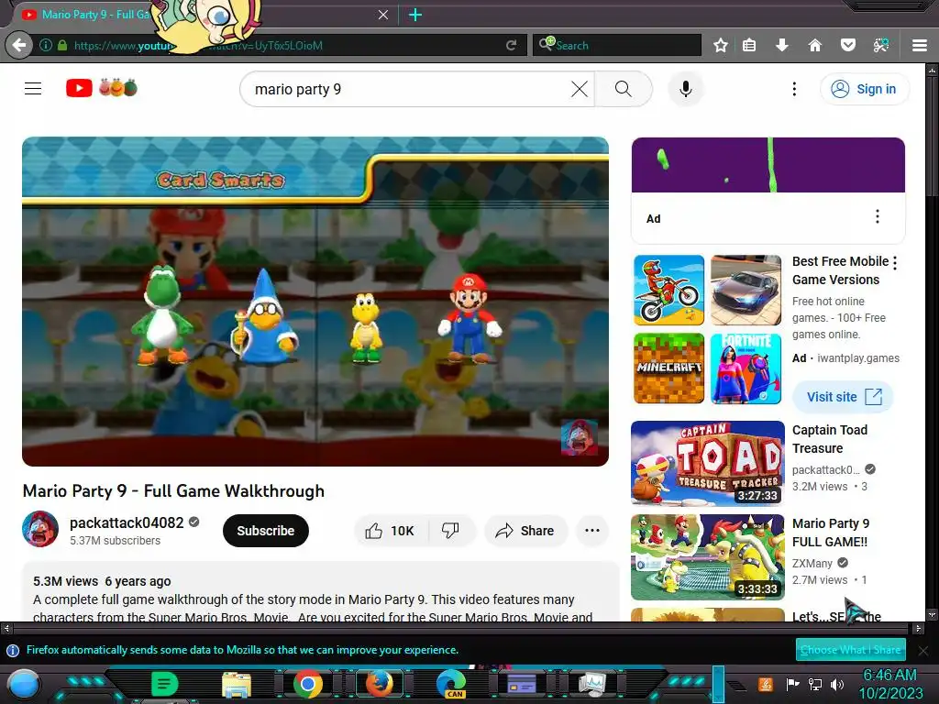The image size is (939, 704).
Task: Open the Mario Party 9 FULL GAME!! title
Action: [831, 533]
